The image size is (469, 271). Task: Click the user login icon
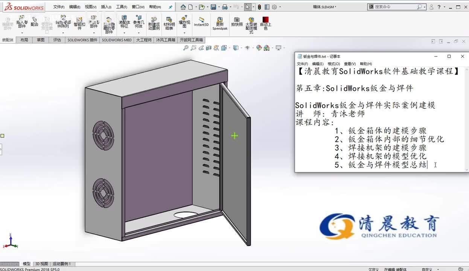point(431,7)
